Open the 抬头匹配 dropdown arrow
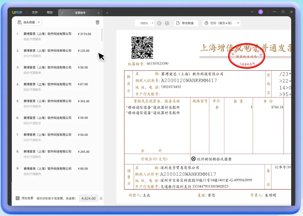Viewport: 303px width, 216px height. pyautogui.click(x=39, y=22)
